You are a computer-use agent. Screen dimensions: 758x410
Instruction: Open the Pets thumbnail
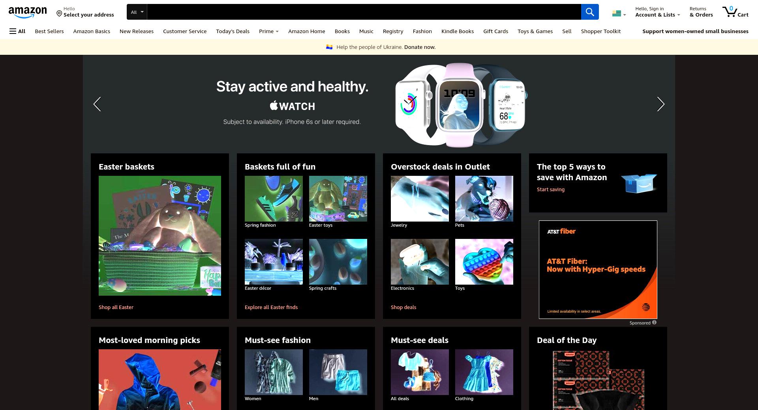[x=484, y=199]
